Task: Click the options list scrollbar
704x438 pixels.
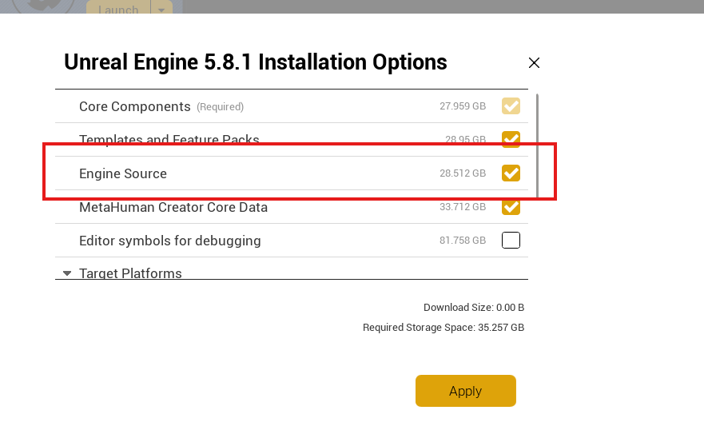Action: click(537, 145)
